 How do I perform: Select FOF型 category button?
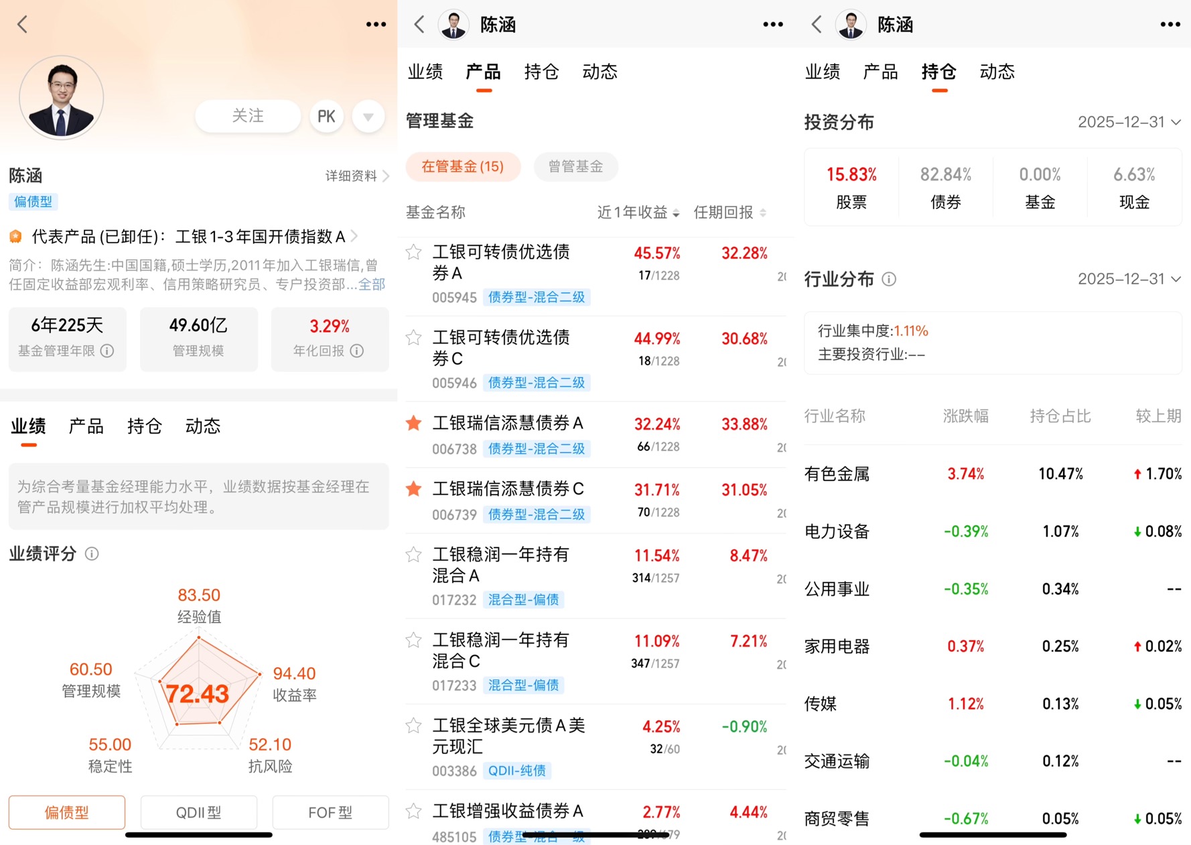pos(330,812)
